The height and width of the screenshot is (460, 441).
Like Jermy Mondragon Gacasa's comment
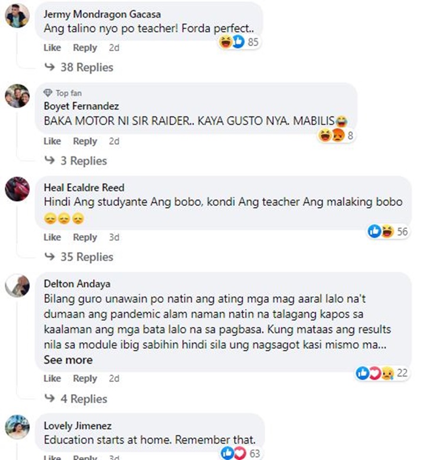point(52,48)
